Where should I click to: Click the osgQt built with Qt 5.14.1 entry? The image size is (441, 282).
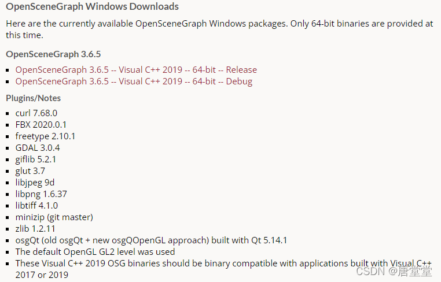[151, 240]
